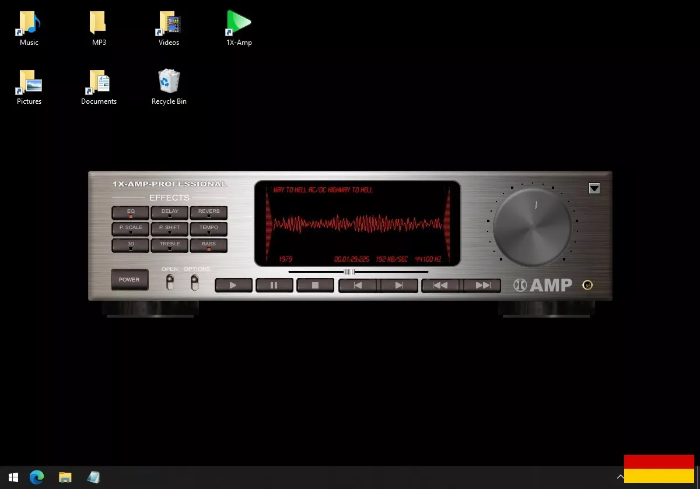Click the Play button on the amp

[x=233, y=286]
